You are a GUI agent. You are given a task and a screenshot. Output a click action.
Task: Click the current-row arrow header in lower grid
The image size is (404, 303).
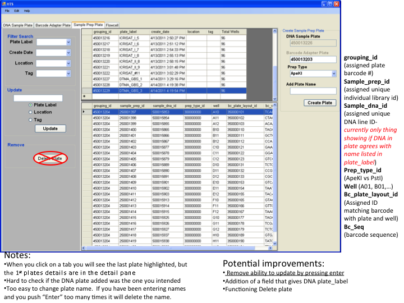[x=87, y=112]
